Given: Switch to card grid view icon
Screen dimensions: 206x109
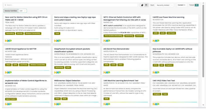Looking at the screenshot, I should pyautogui.click(x=142, y=5).
